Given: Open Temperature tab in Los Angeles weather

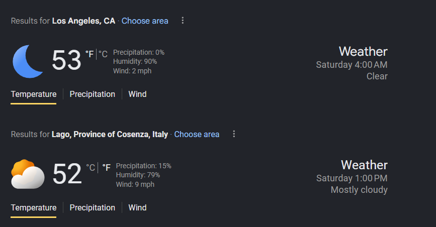Looking at the screenshot, I should 33,94.
